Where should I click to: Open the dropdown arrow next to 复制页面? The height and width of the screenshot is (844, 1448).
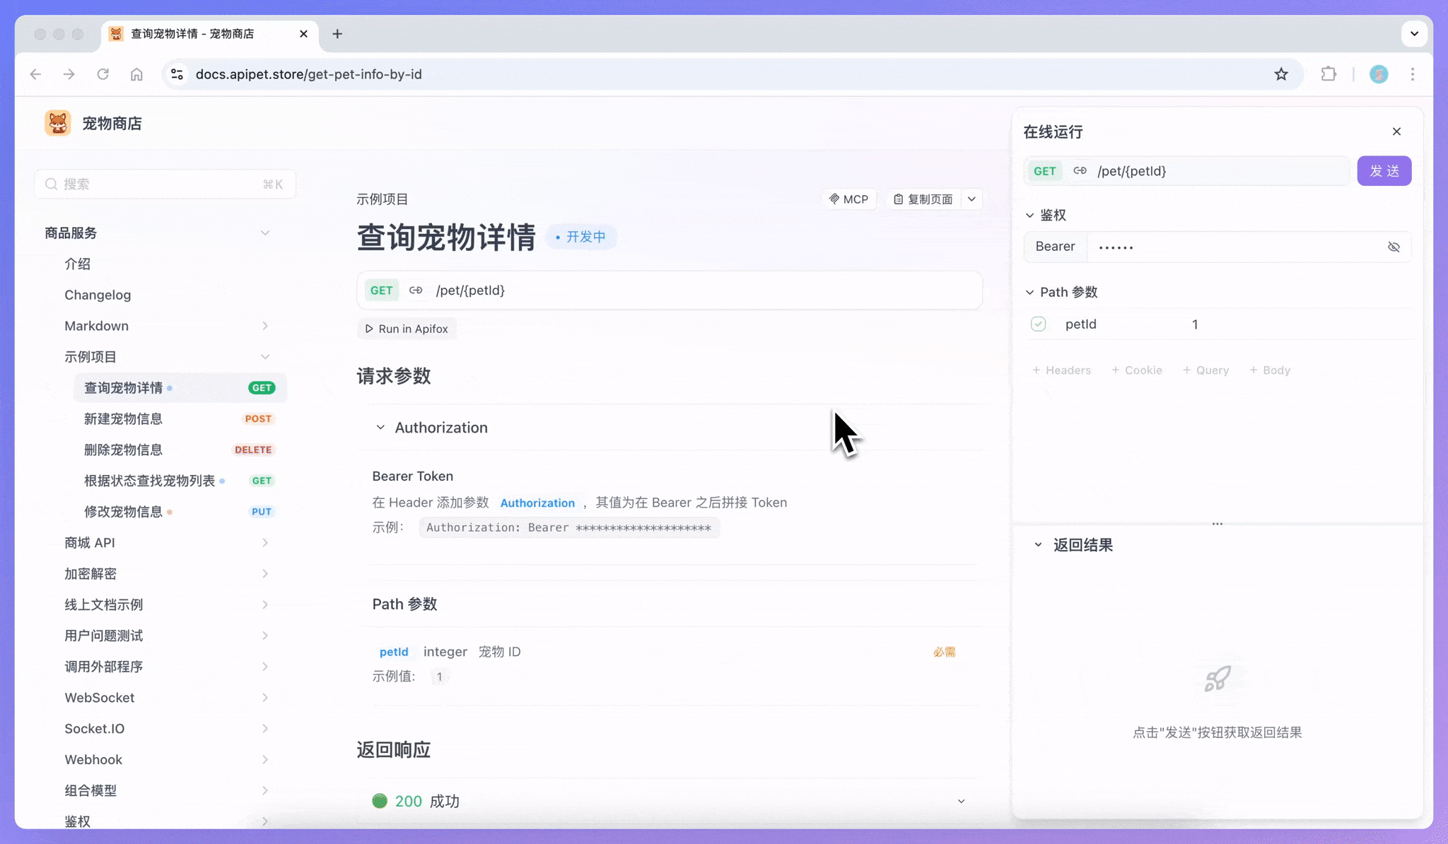click(x=972, y=199)
